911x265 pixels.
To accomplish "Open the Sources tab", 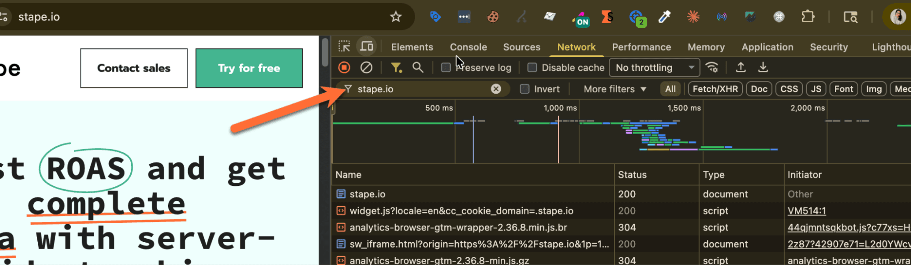I will 521,47.
